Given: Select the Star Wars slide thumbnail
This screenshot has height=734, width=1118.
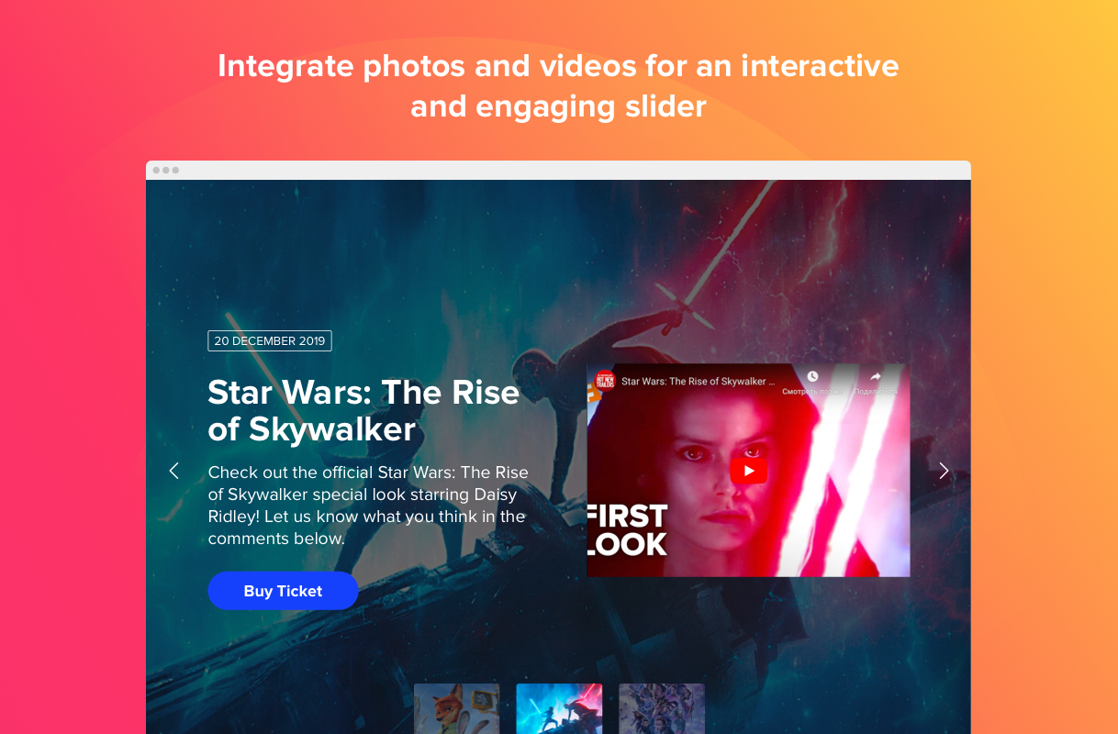Looking at the screenshot, I should pos(559,708).
